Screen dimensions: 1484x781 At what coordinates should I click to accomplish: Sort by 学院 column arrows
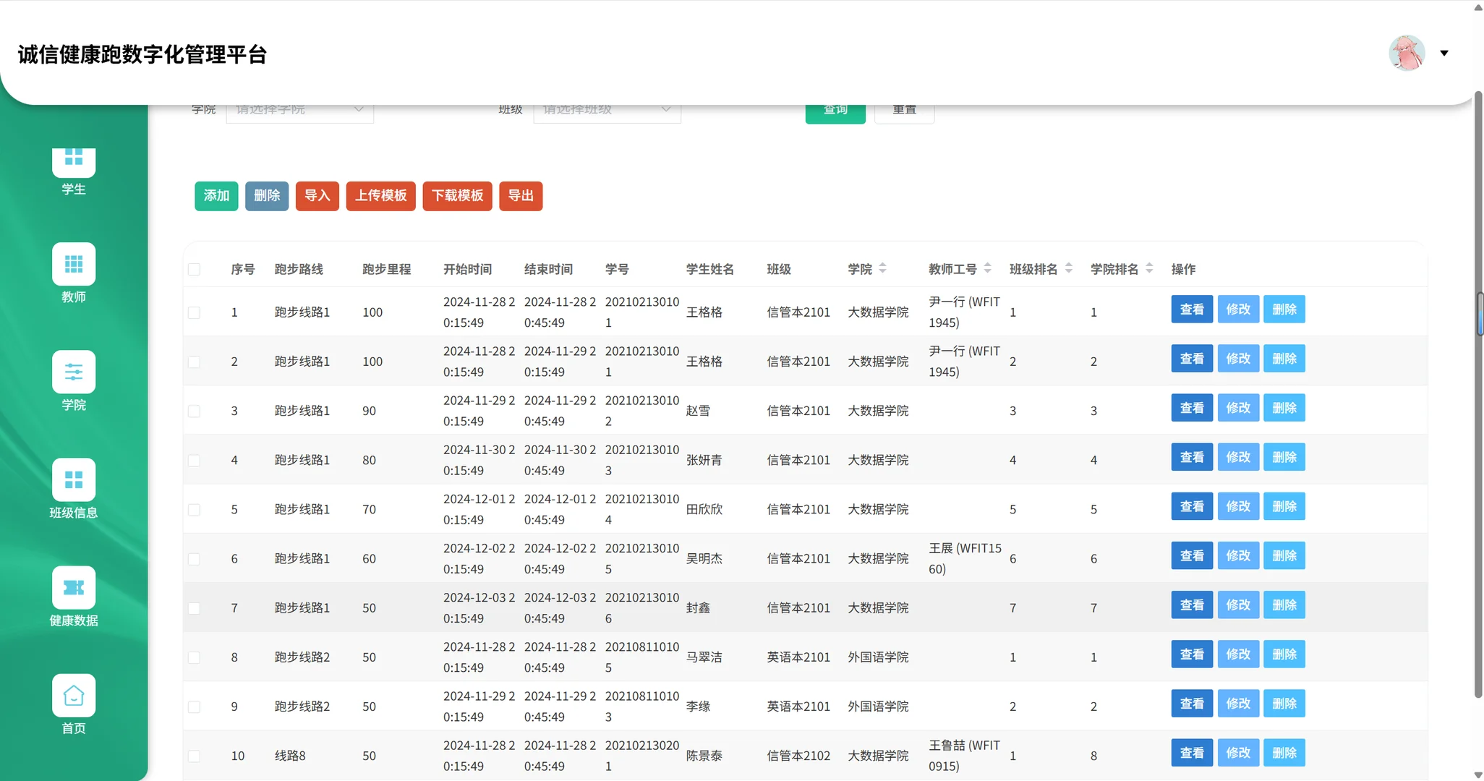(x=882, y=268)
